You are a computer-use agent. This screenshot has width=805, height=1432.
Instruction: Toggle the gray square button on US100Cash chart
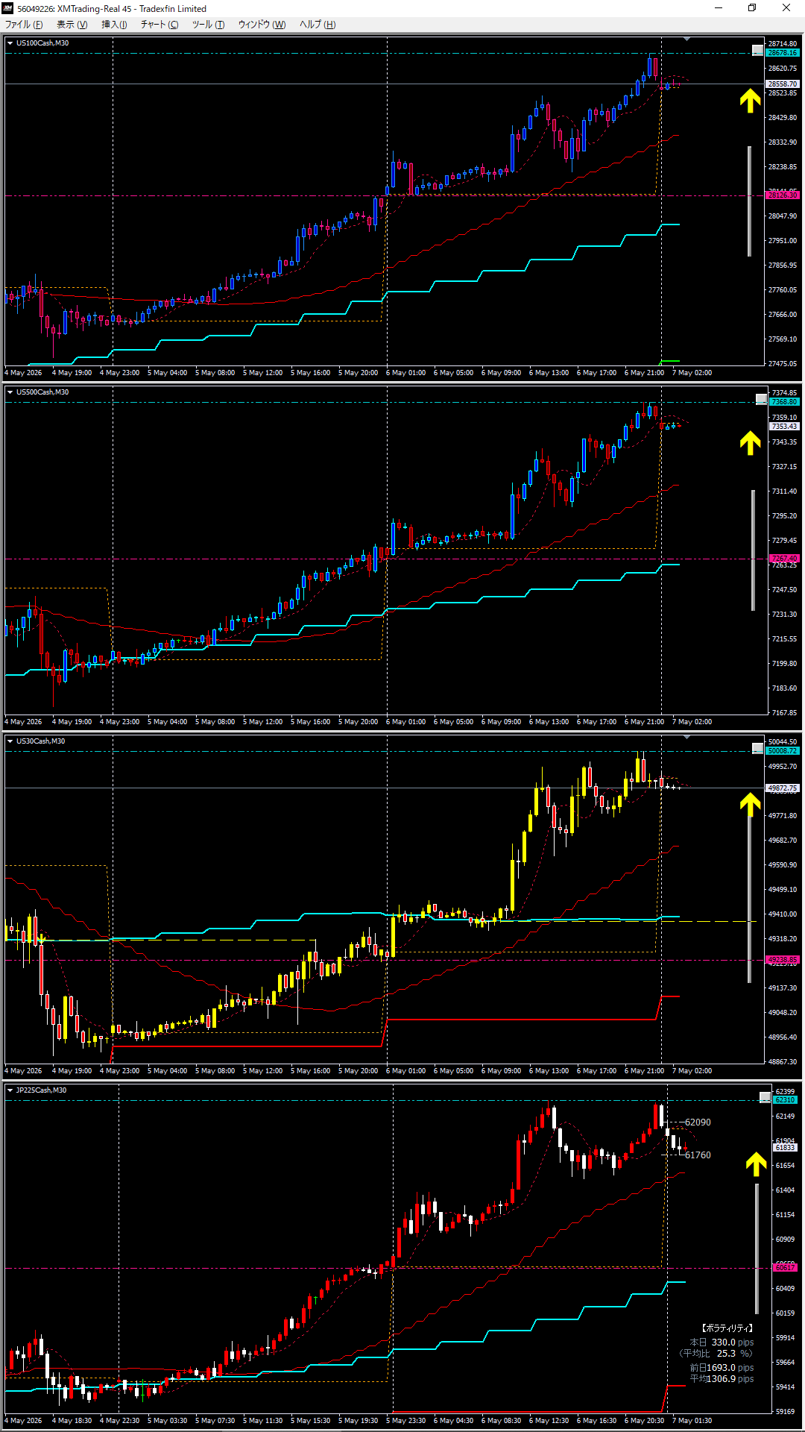[757, 51]
